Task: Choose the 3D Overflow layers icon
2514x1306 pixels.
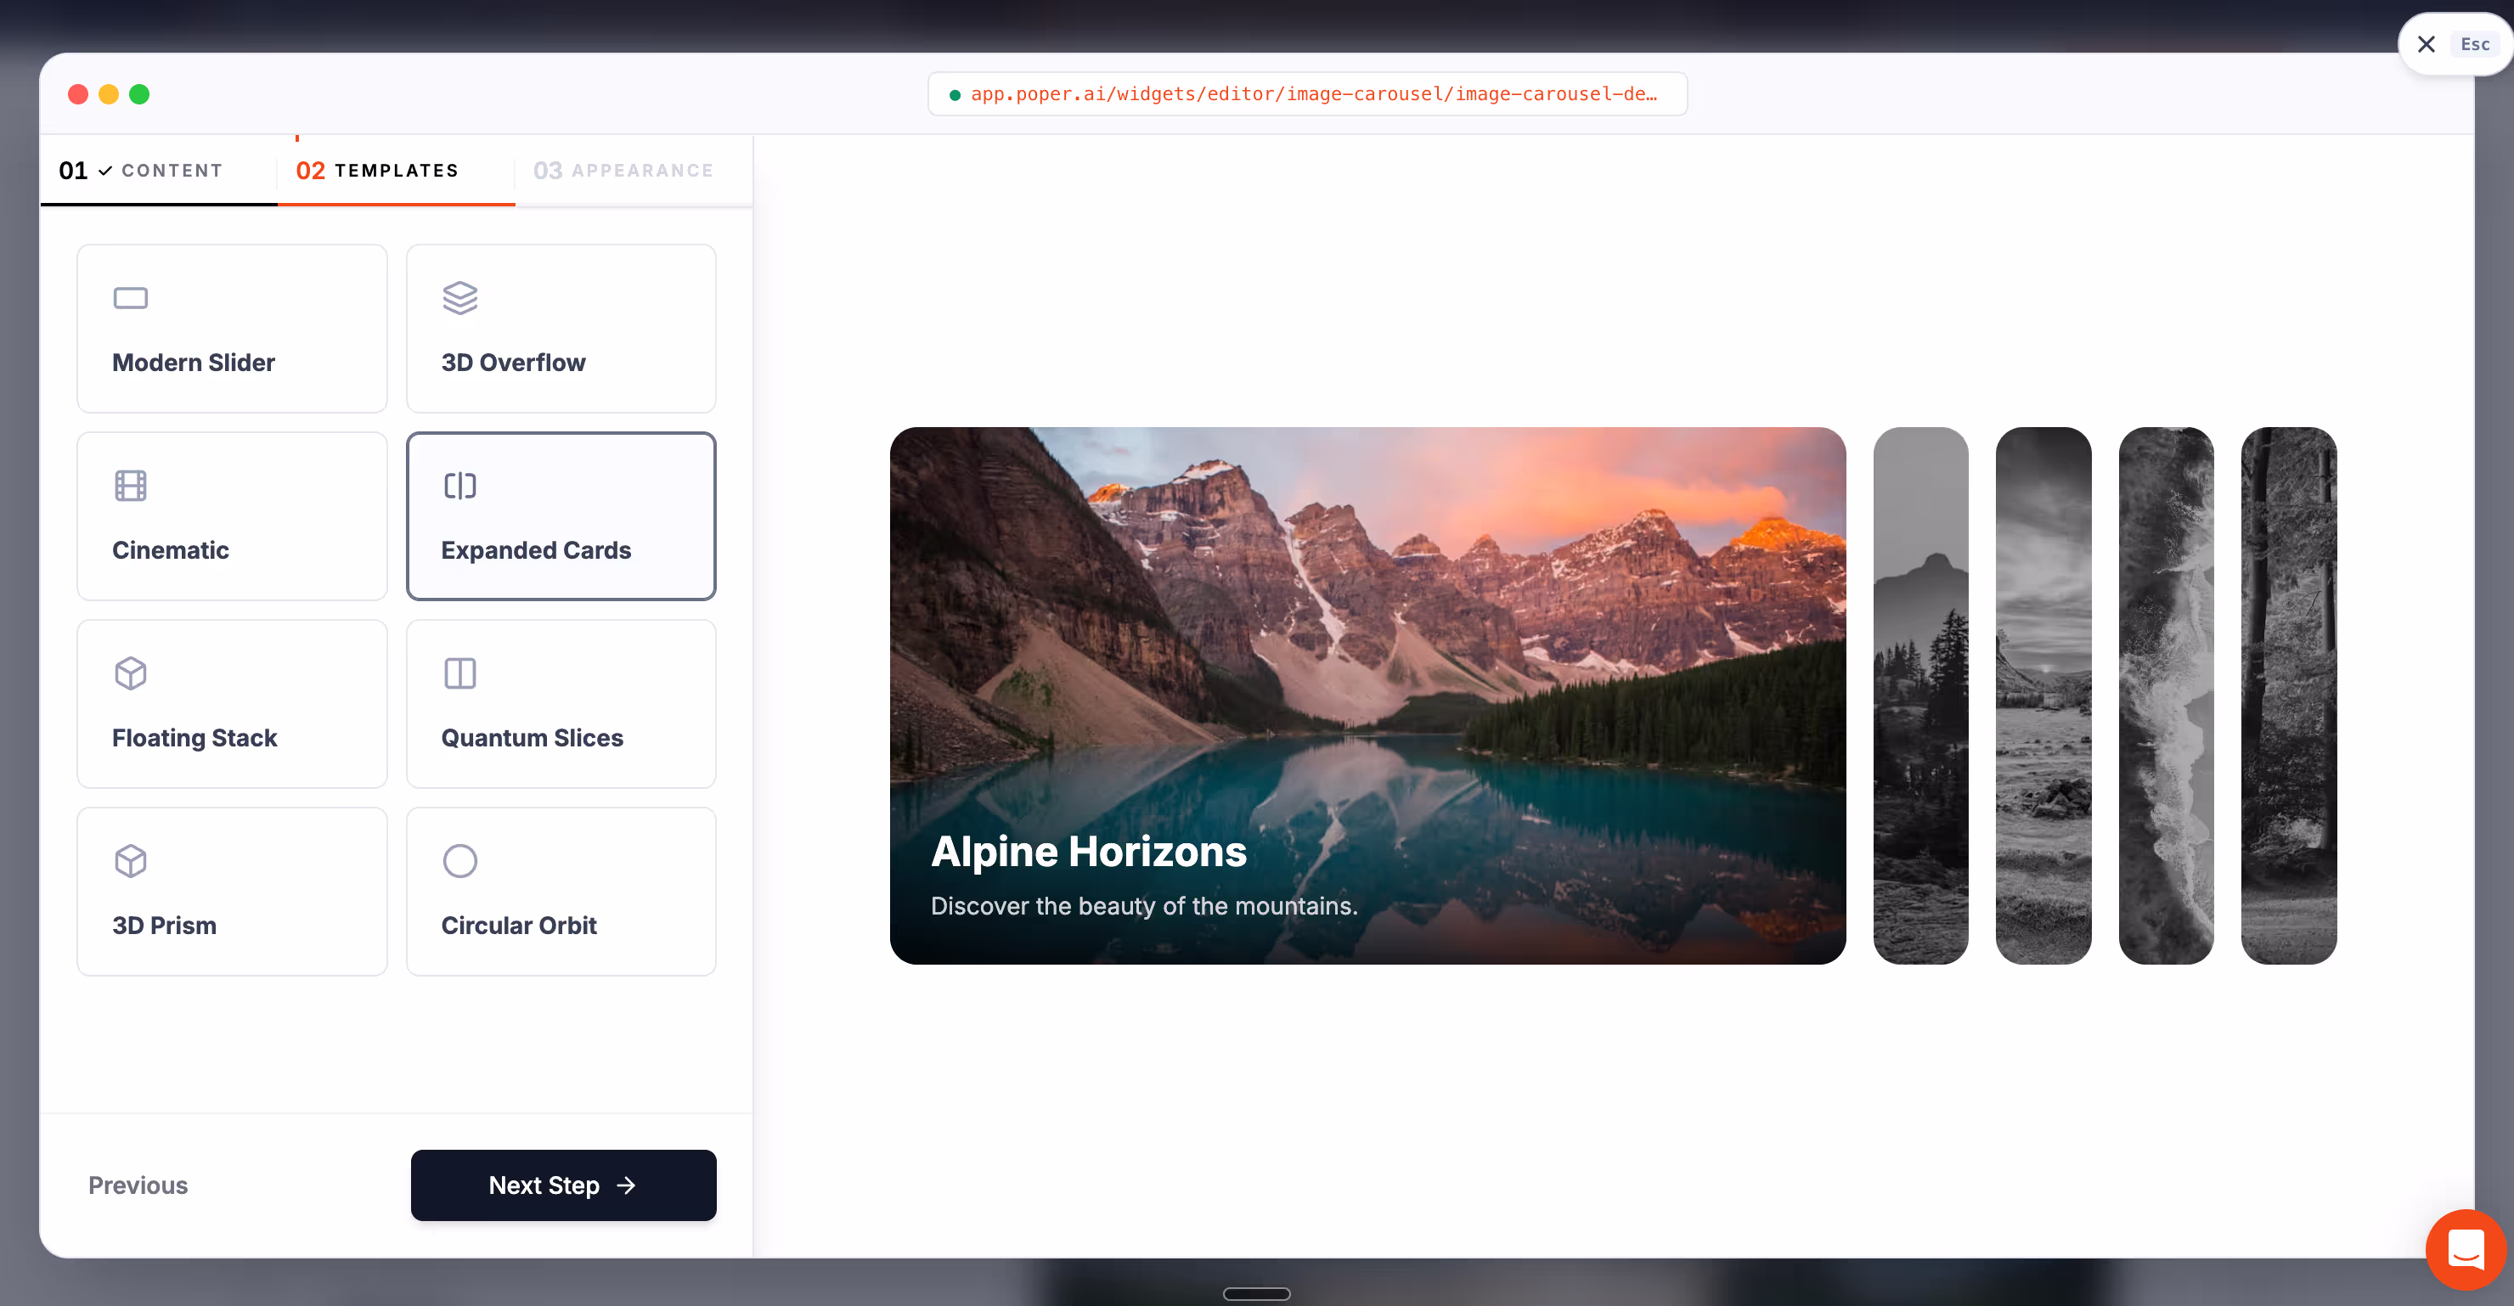Action: coord(459,298)
